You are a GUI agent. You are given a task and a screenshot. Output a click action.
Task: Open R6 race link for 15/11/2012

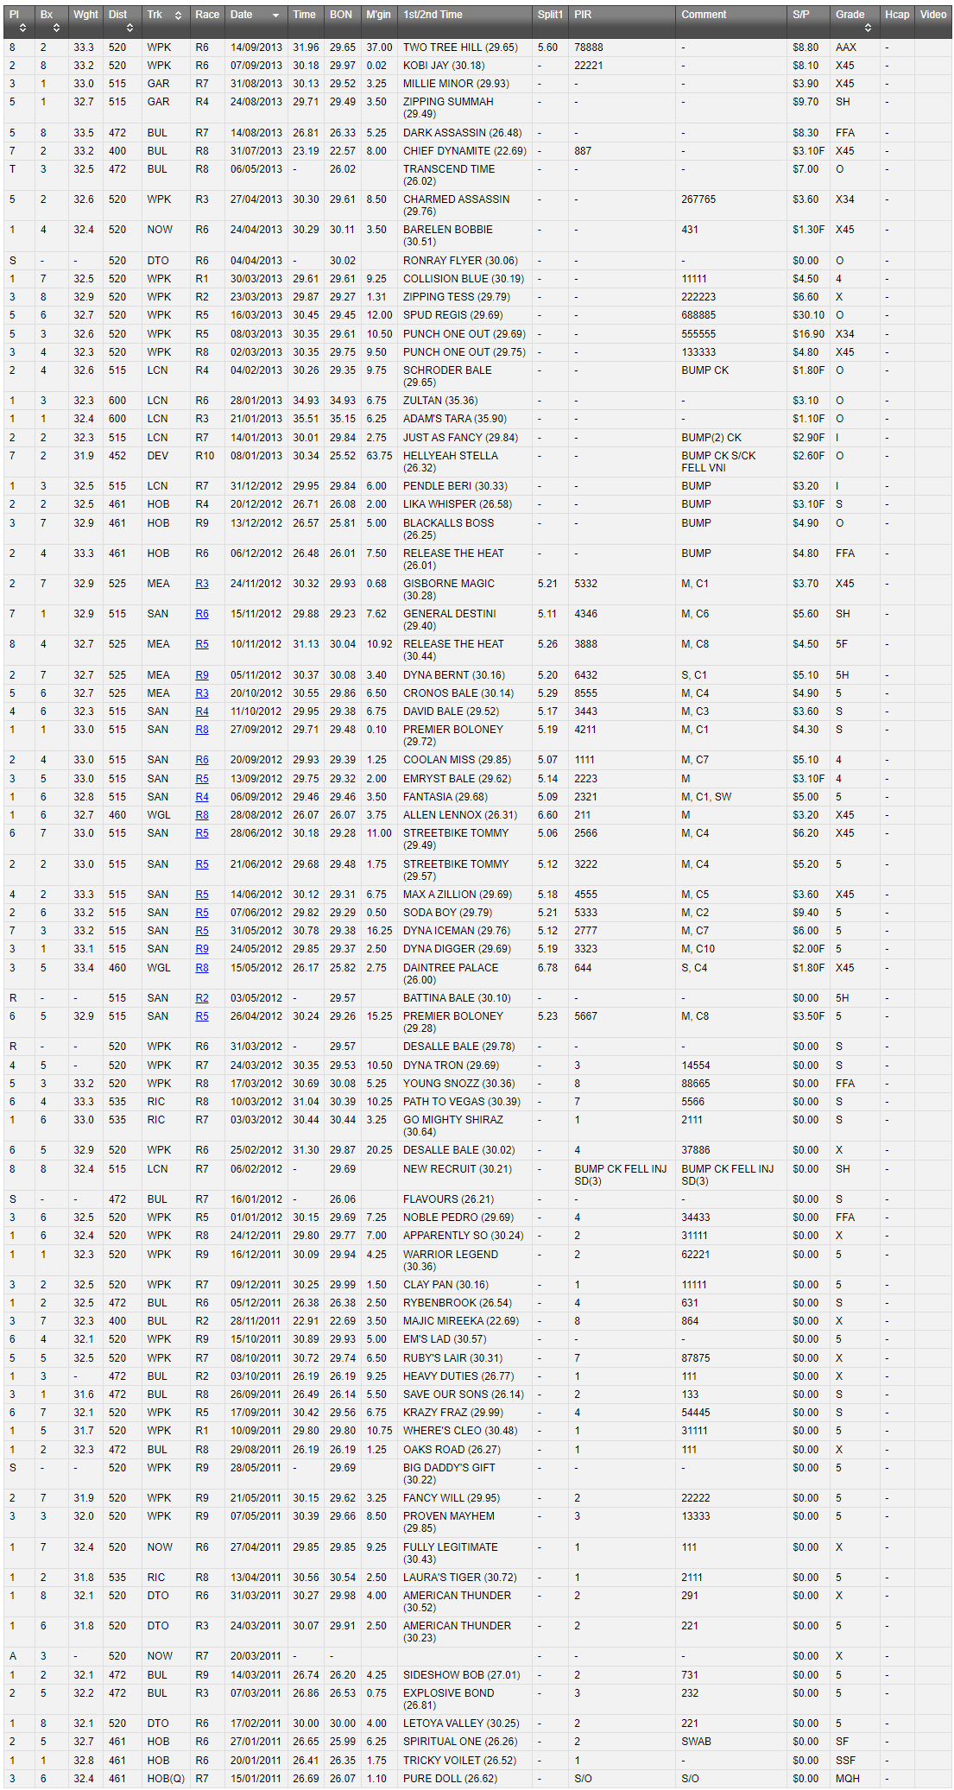202,614
